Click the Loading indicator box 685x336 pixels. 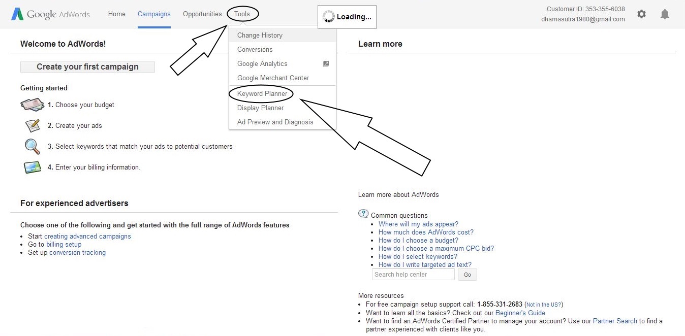coord(347,17)
